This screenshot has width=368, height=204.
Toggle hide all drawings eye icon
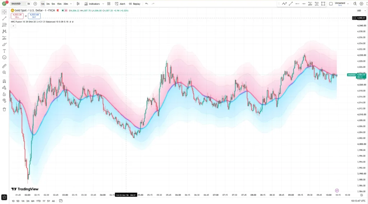4,101
